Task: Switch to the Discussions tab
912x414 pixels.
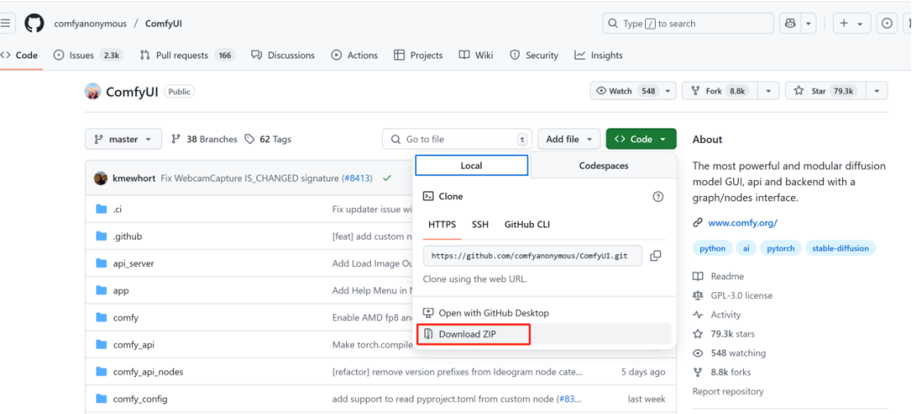Action: pos(283,55)
